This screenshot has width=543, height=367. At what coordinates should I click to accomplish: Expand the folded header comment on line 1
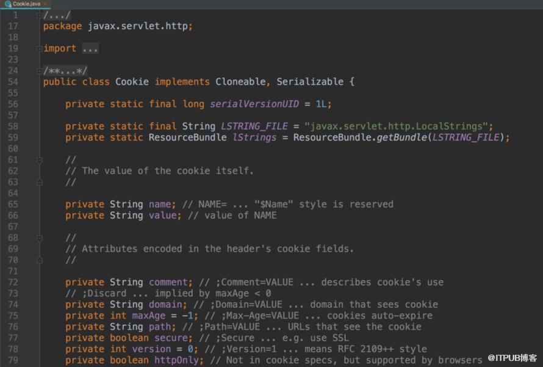point(39,15)
